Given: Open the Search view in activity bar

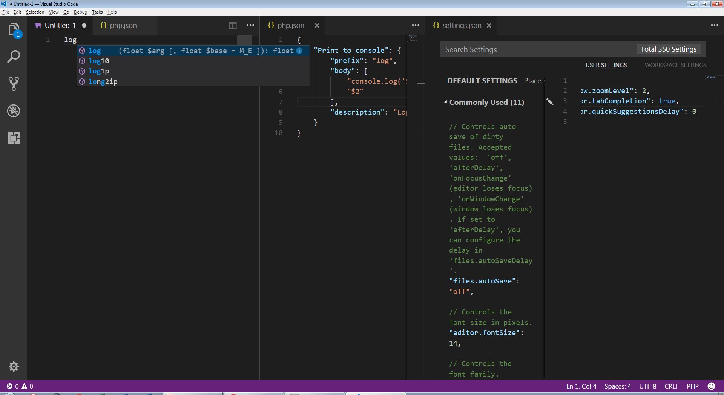Looking at the screenshot, I should (14, 57).
